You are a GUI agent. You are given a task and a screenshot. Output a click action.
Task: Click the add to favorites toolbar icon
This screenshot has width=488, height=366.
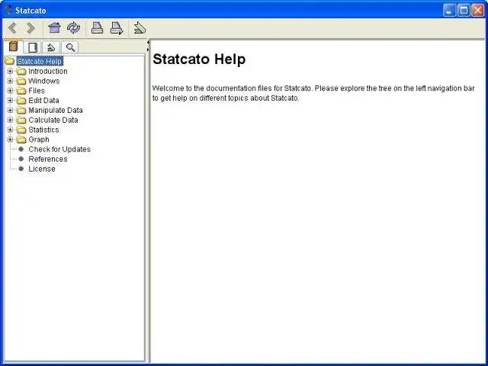[x=140, y=28]
